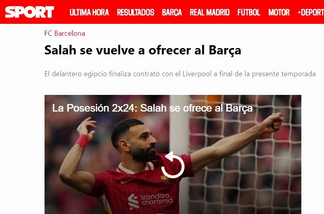Go to the Resultados menu item
The width and height of the screenshot is (324, 214).
[x=136, y=12]
